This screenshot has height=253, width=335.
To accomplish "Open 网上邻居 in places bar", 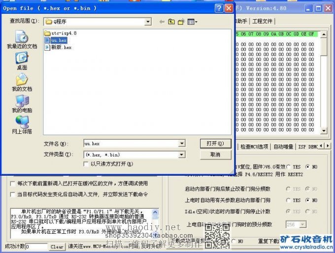I will tap(22, 125).
